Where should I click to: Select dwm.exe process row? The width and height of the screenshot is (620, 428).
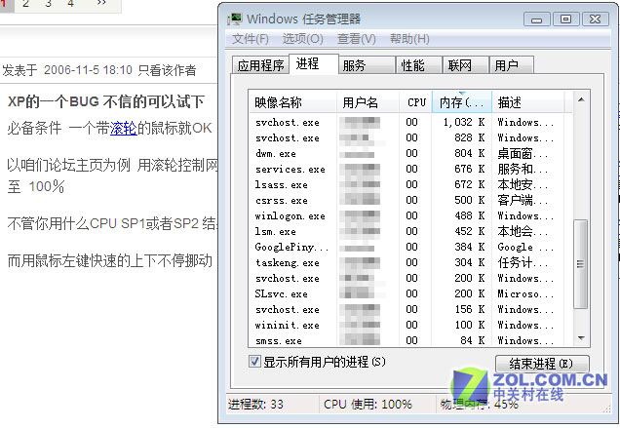click(410, 153)
